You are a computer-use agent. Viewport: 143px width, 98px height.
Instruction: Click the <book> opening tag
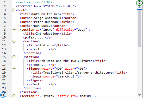21,10
